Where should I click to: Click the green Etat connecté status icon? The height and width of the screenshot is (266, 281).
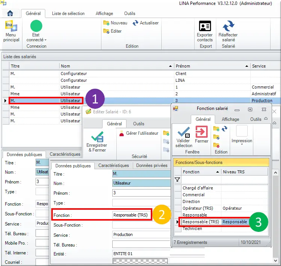point(36,26)
